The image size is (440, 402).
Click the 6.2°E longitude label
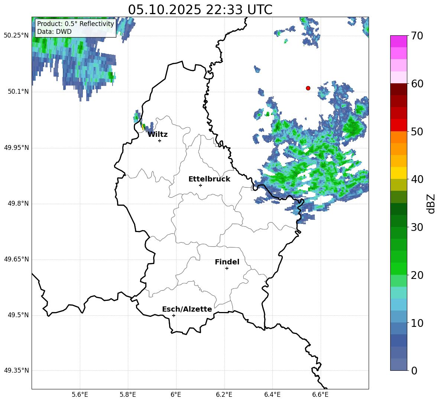pyautogui.click(x=224, y=395)
